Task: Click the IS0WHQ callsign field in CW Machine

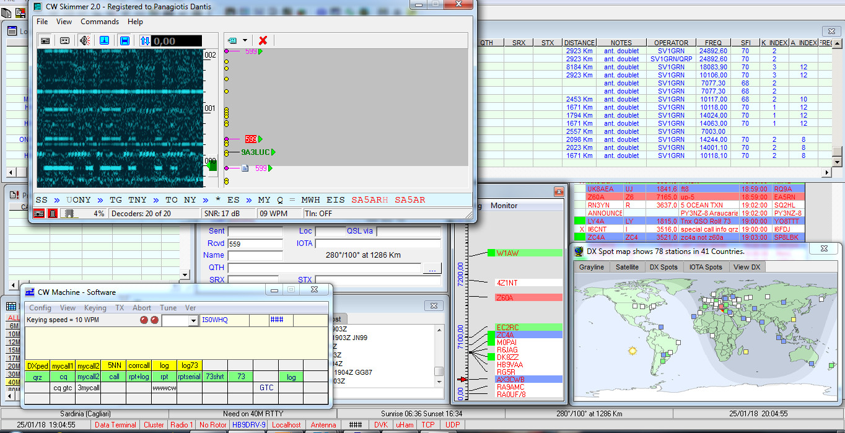Action: (x=224, y=320)
